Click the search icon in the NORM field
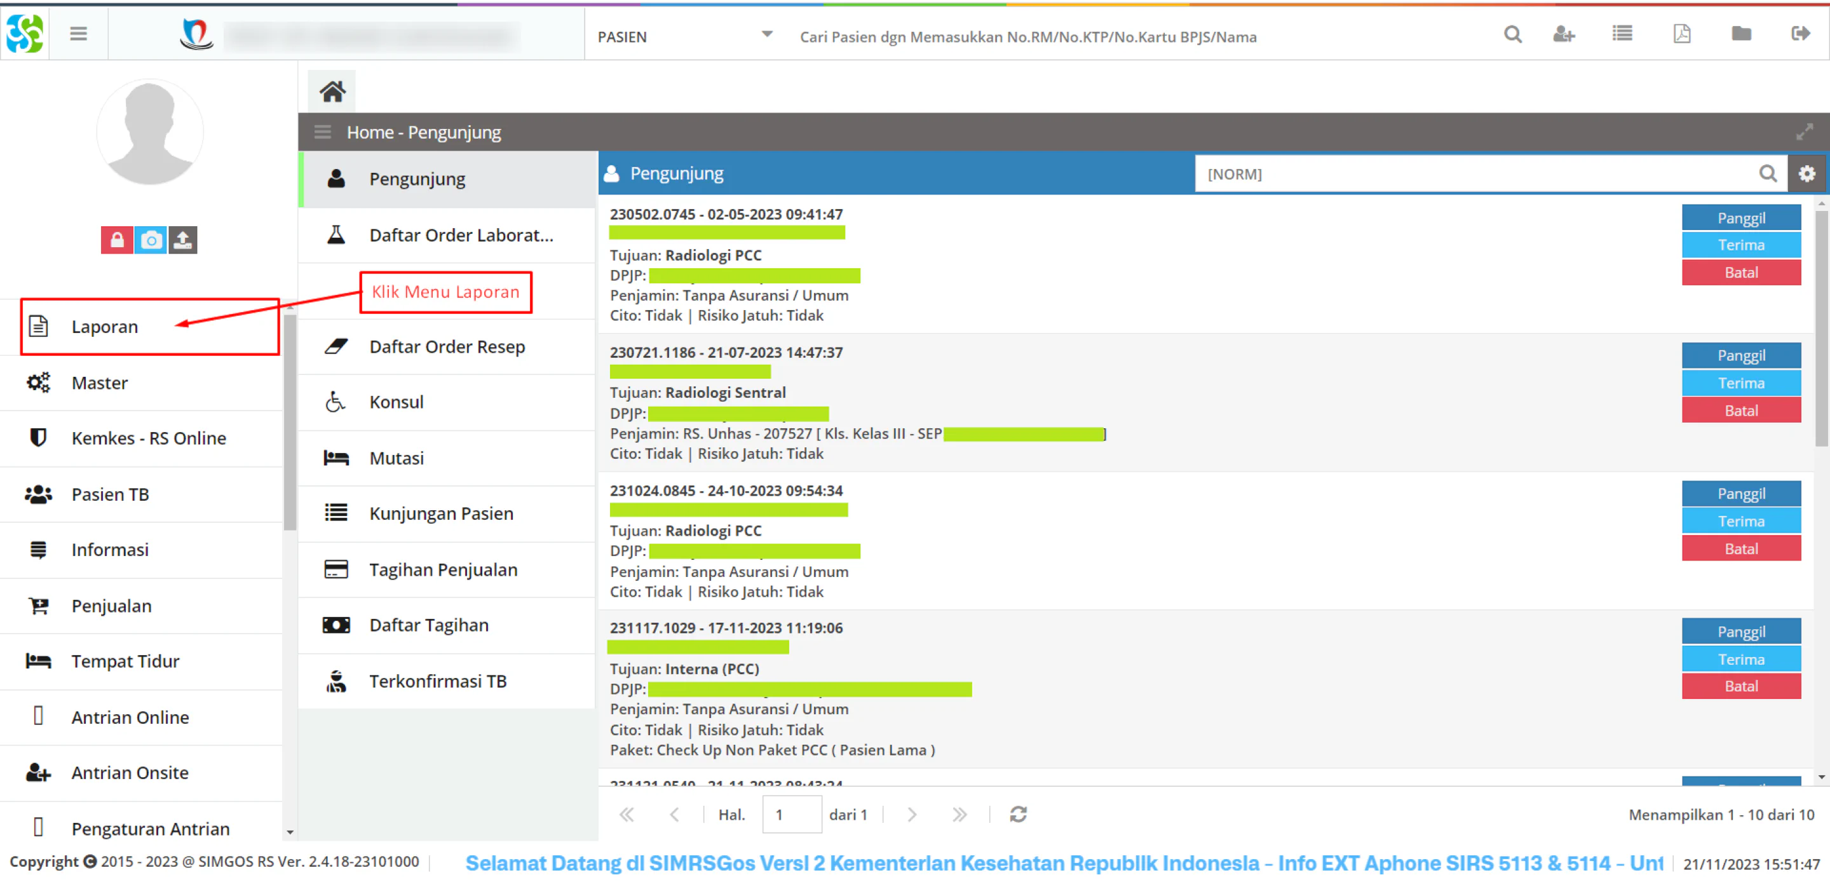1830x882 pixels. coord(1768,173)
